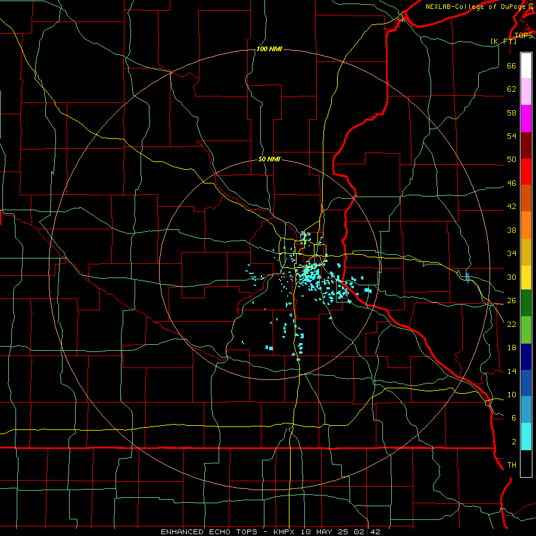The height and width of the screenshot is (536, 536).
Task: Click the cyan legend swatch
Action: point(526,437)
